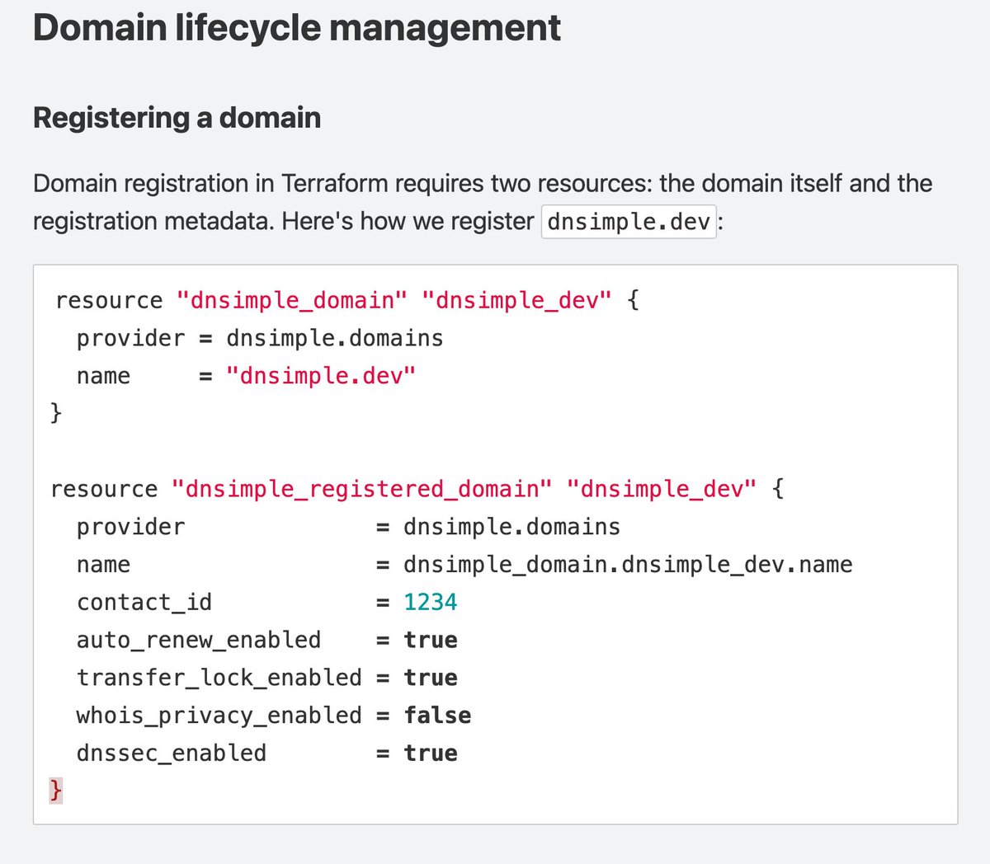Select the "Registering a domain" subheading
This screenshot has width=990, height=864.
tap(177, 117)
